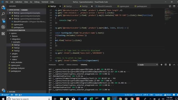Open Excel from the taskbar

tap(91, 99)
